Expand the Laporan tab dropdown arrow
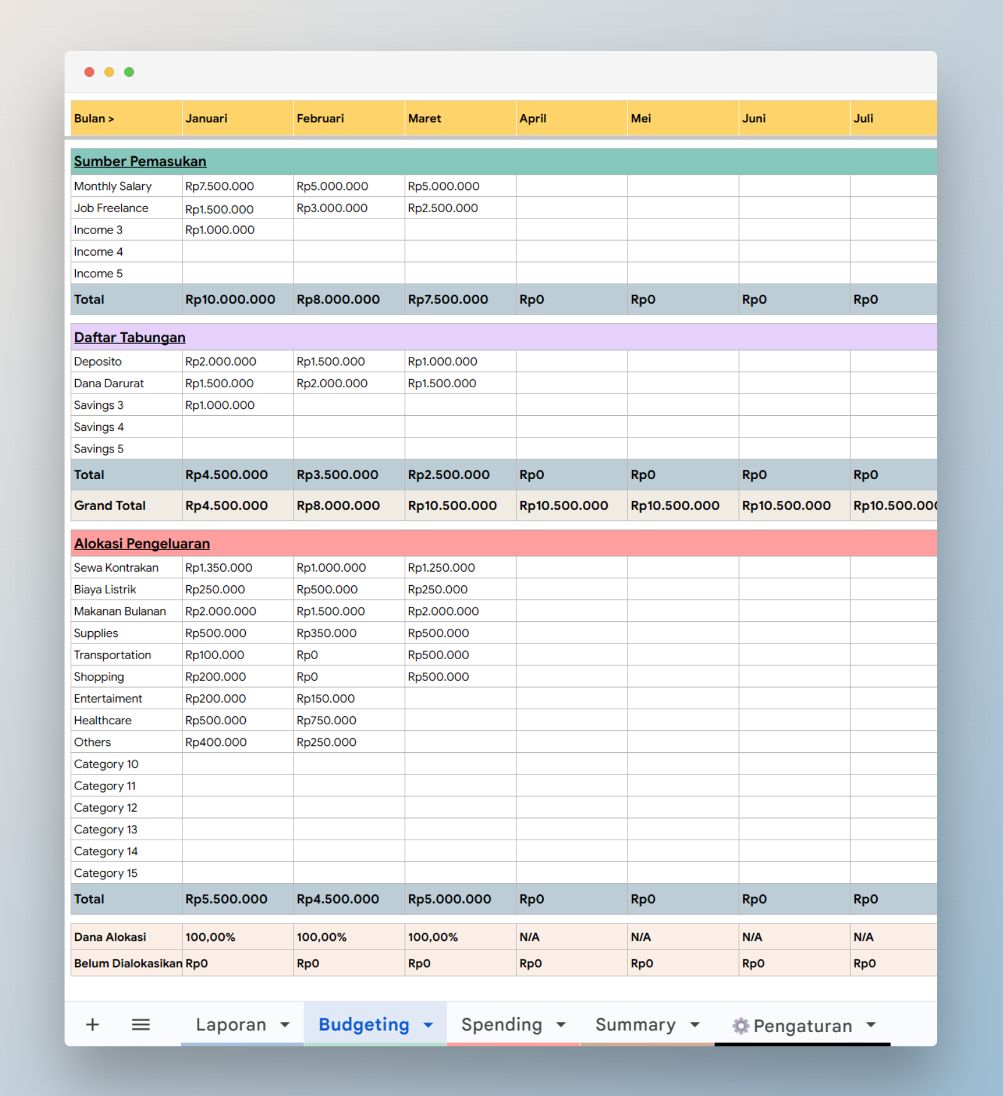1003x1096 pixels. 285,1025
